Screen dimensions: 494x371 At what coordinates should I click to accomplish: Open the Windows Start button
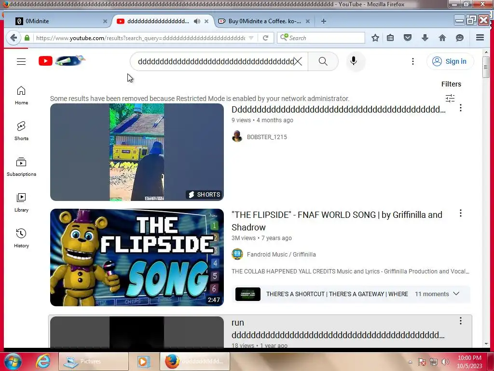(13, 361)
